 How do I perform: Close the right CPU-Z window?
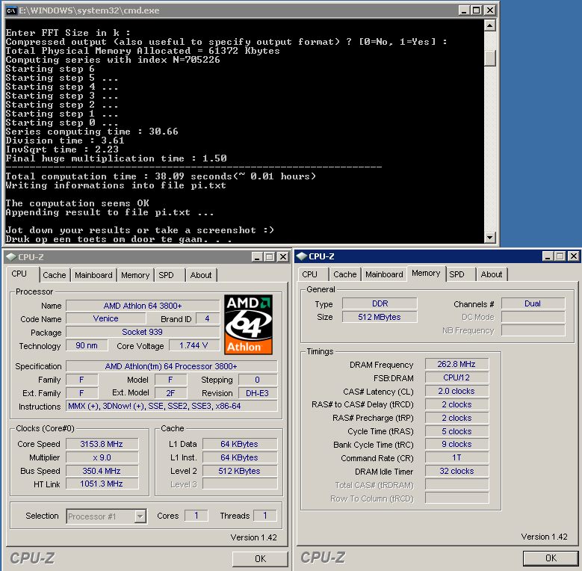click(574, 256)
